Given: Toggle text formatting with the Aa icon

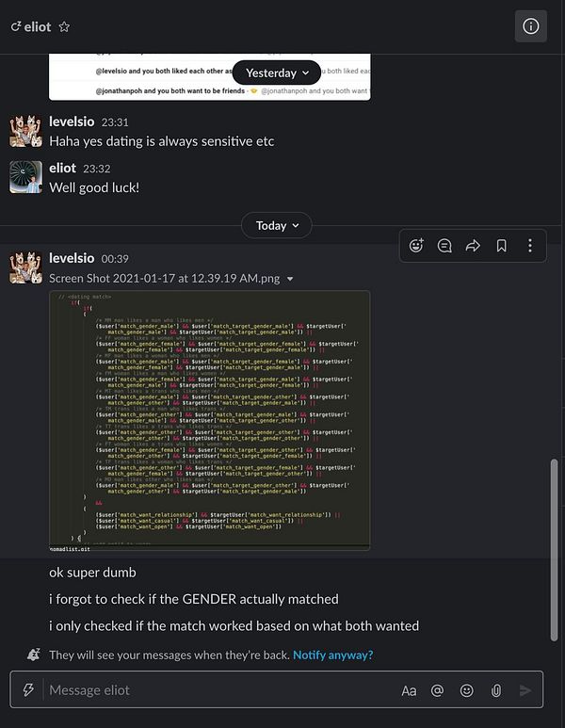Looking at the screenshot, I should pyautogui.click(x=409, y=691).
